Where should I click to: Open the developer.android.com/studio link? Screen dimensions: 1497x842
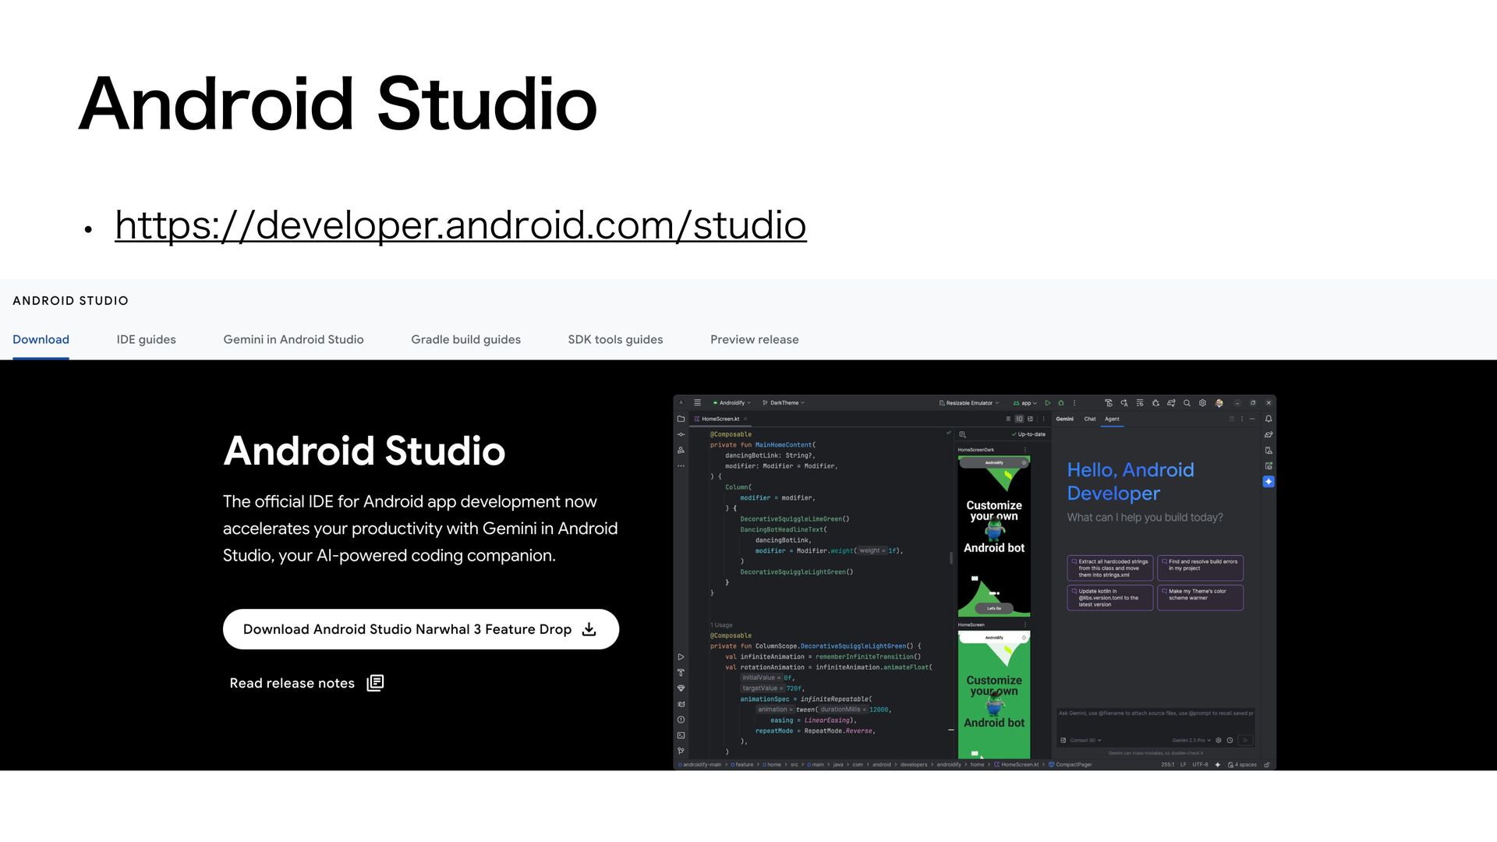pyautogui.click(x=460, y=225)
